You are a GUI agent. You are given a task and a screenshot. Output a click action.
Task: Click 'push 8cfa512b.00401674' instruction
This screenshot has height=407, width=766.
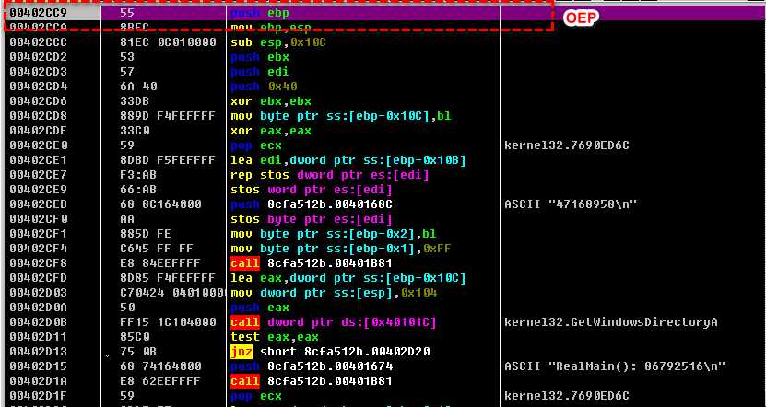point(312,366)
